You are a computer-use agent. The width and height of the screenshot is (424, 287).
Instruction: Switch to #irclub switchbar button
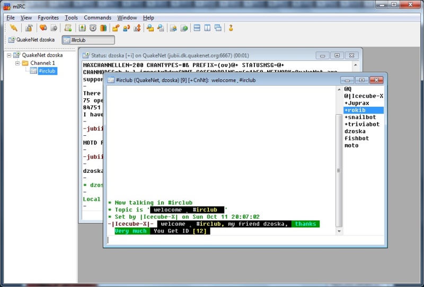[x=89, y=40]
